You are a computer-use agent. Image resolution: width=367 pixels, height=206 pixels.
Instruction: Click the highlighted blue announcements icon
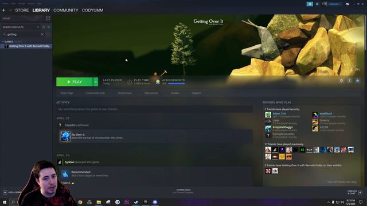310,4
